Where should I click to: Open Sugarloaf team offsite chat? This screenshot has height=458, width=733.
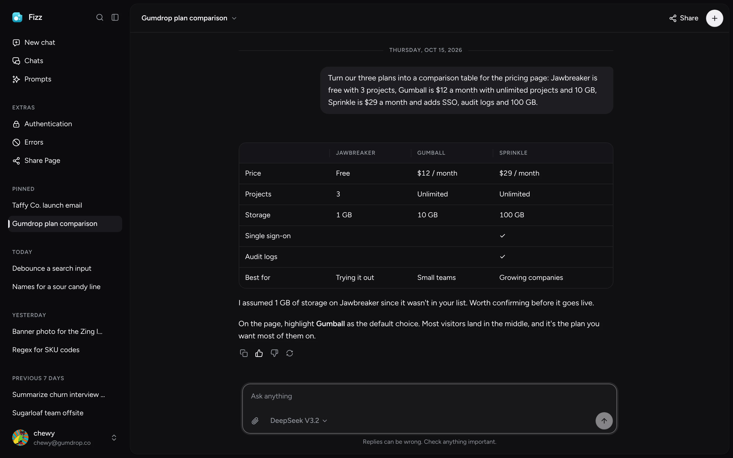[65, 413]
